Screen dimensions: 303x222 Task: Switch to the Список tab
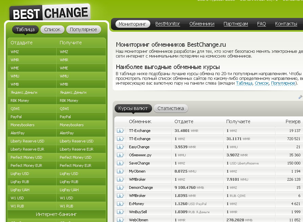click(x=52, y=29)
